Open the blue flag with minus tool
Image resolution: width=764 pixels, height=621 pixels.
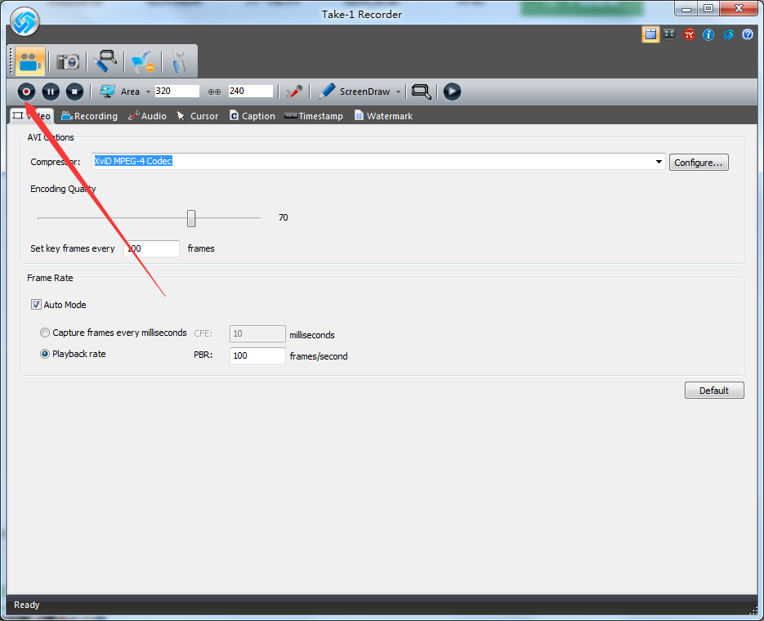[143, 62]
